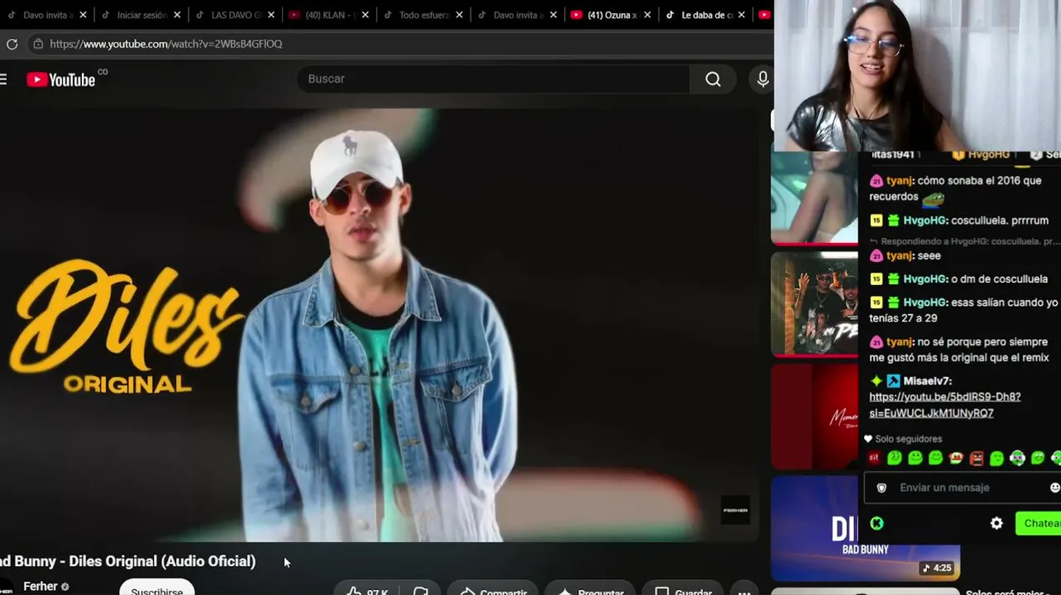This screenshot has height=595, width=1061.
Task: Click the site info icon beside URL
Action: click(x=38, y=44)
